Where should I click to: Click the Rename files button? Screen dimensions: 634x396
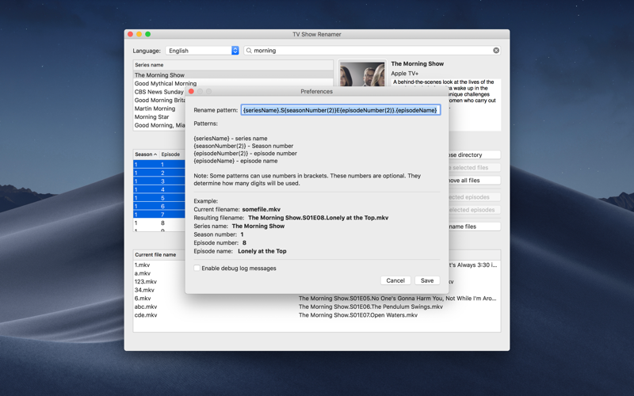pos(474,227)
